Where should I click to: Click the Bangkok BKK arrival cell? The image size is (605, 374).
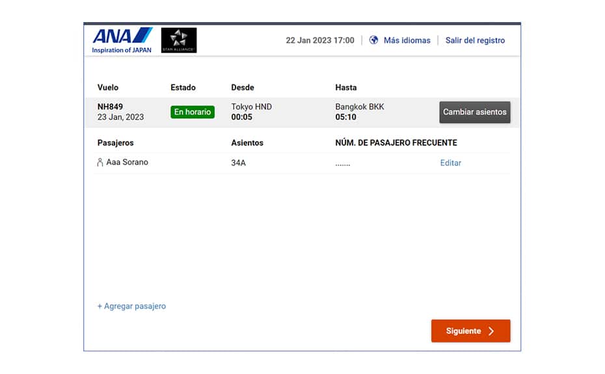360,111
